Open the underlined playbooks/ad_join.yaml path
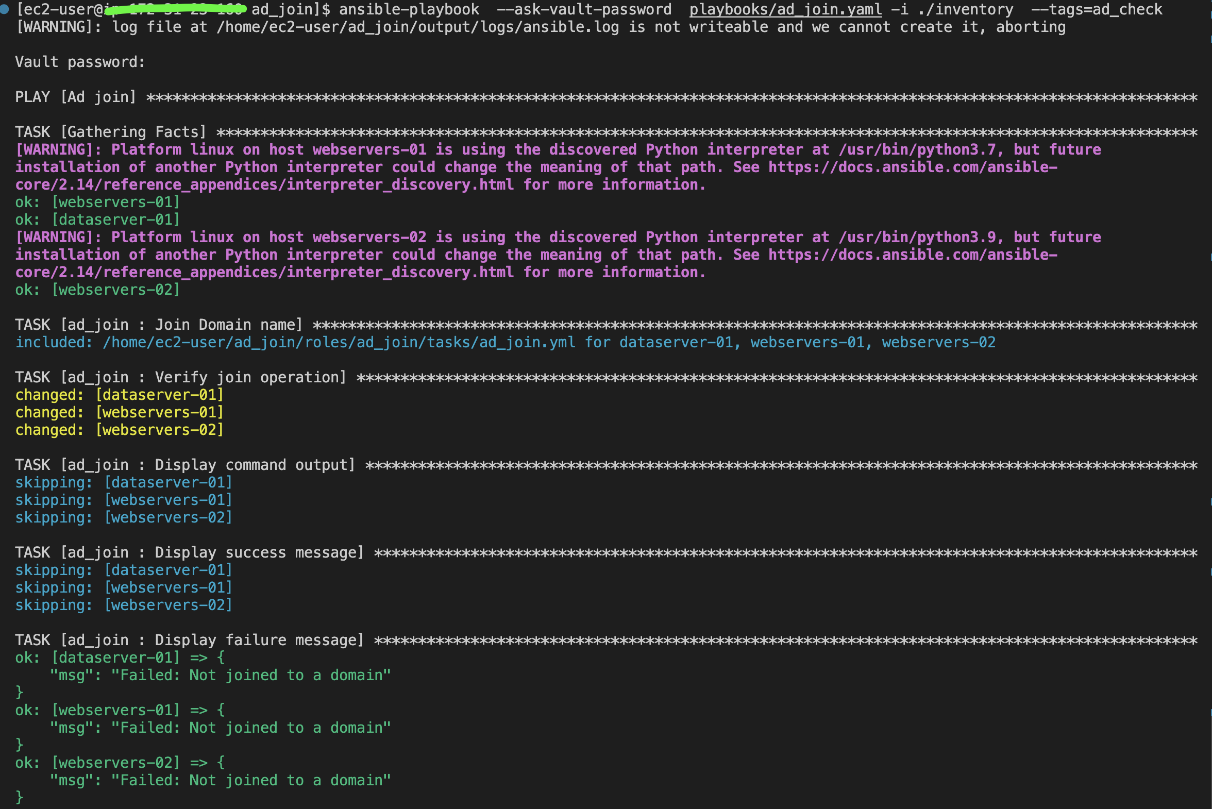The image size is (1212, 809). coord(785,9)
